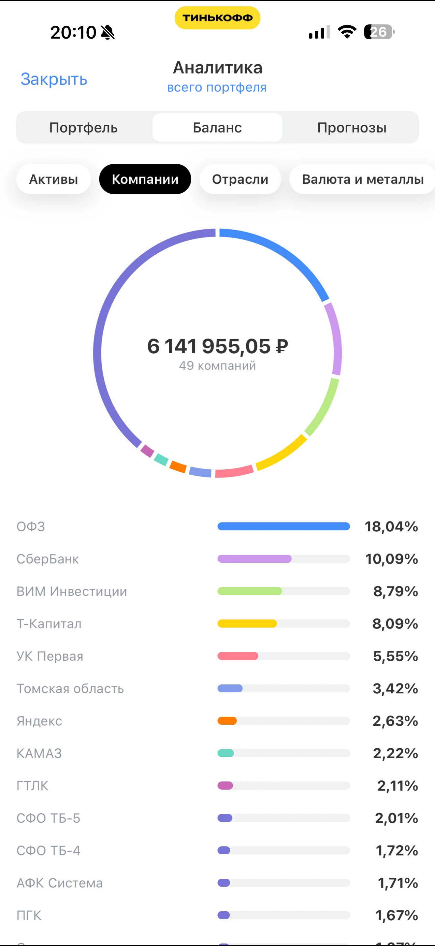Select the Отрасли filter chip
This screenshot has width=435, height=946.
pyautogui.click(x=240, y=179)
